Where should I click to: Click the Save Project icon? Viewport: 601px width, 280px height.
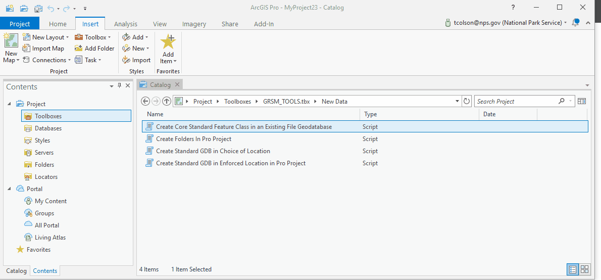(38, 8)
